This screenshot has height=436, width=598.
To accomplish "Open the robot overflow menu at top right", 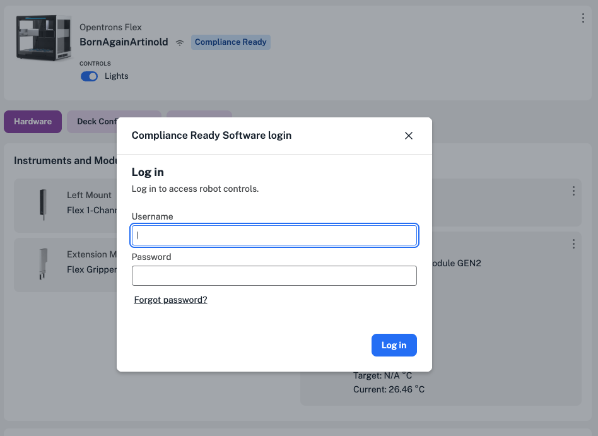I will [x=583, y=18].
